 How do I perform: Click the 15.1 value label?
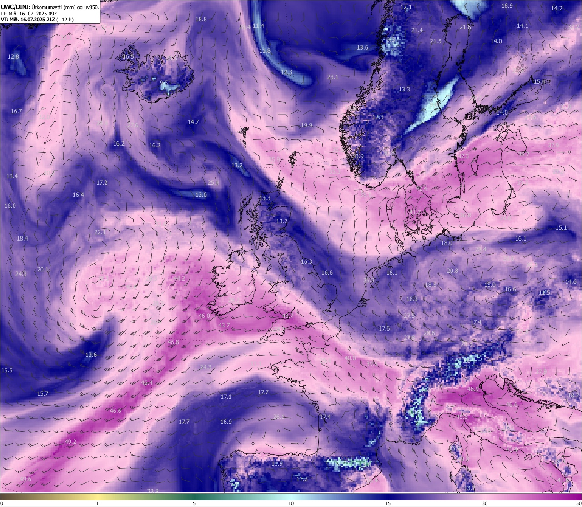(561, 228)
